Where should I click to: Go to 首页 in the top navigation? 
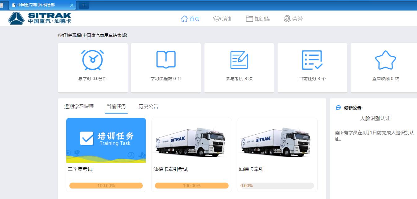point(195,19)
